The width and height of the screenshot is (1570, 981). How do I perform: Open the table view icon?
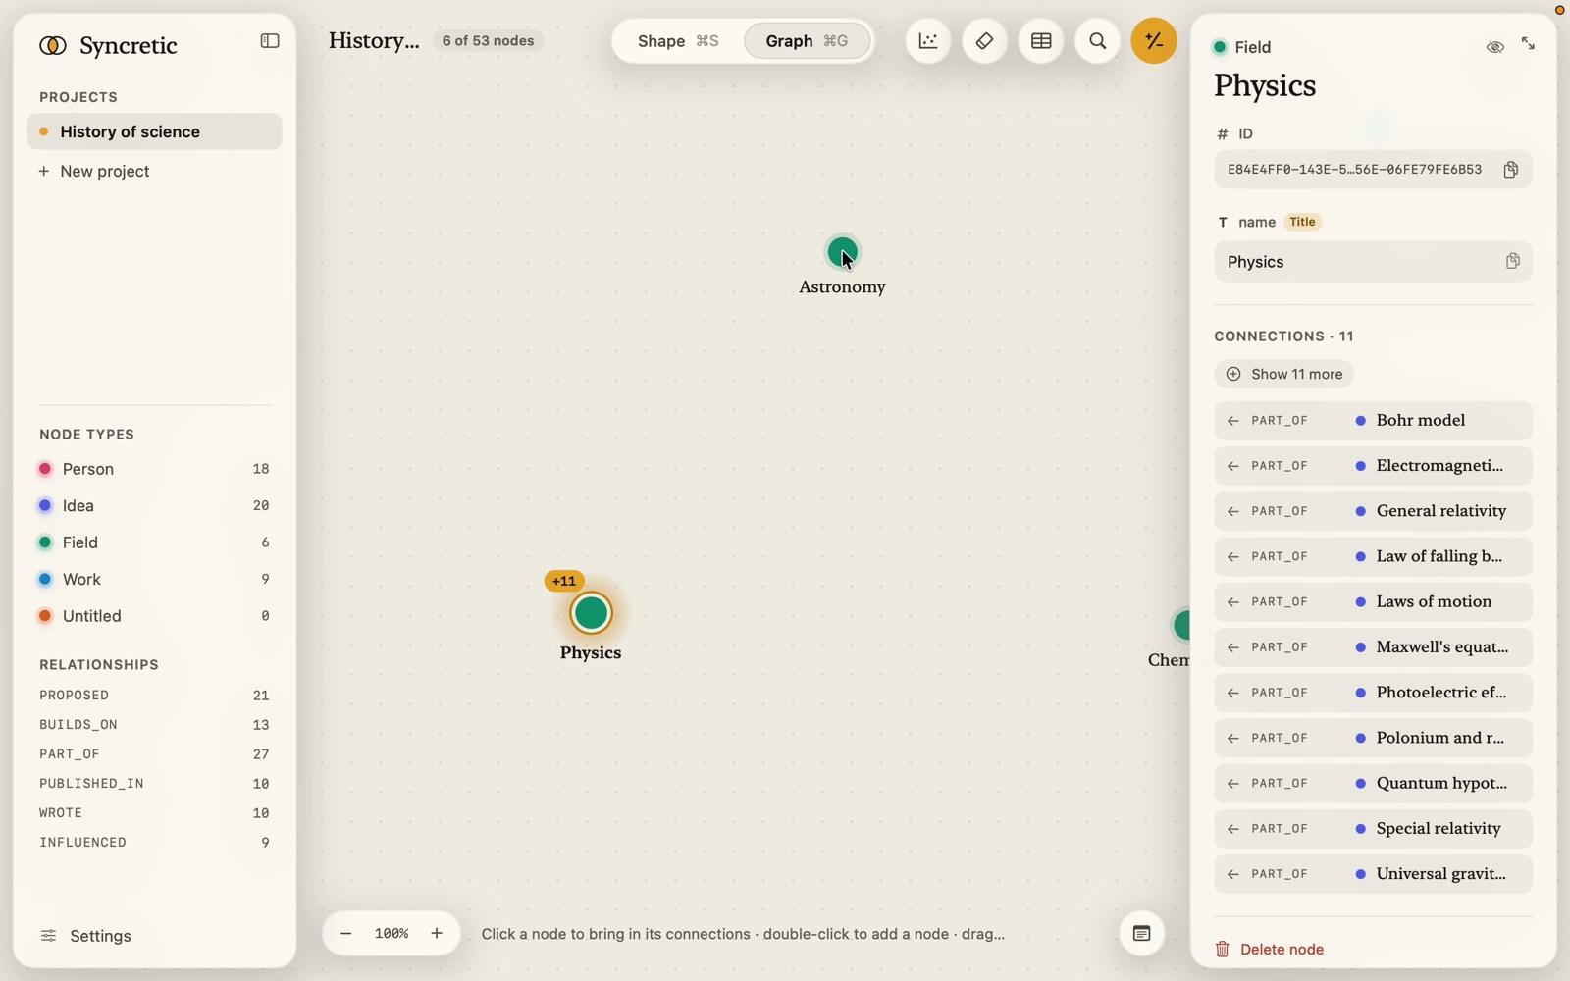[x=1041, y=41]
